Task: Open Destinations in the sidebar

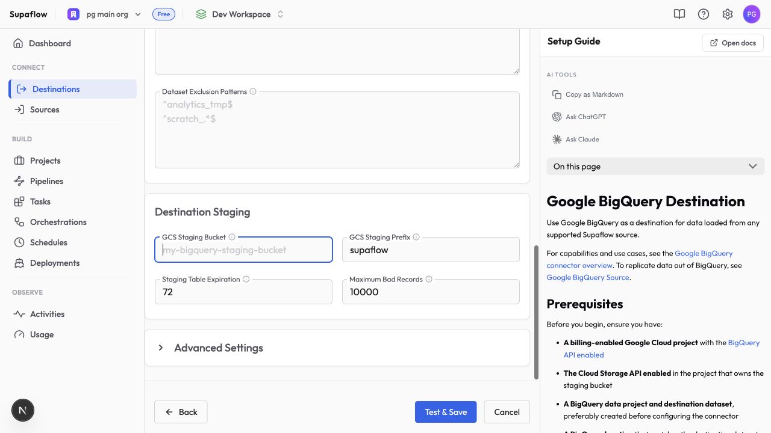Action: [72, 89]
